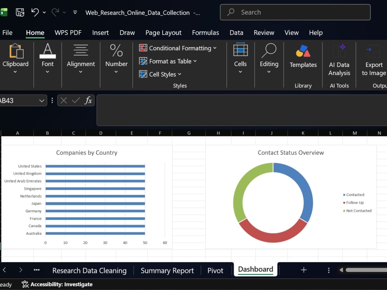Viewport: 387px width, 290px height.
Task: Click the Format as Table icon
Action: click(143, 61)
